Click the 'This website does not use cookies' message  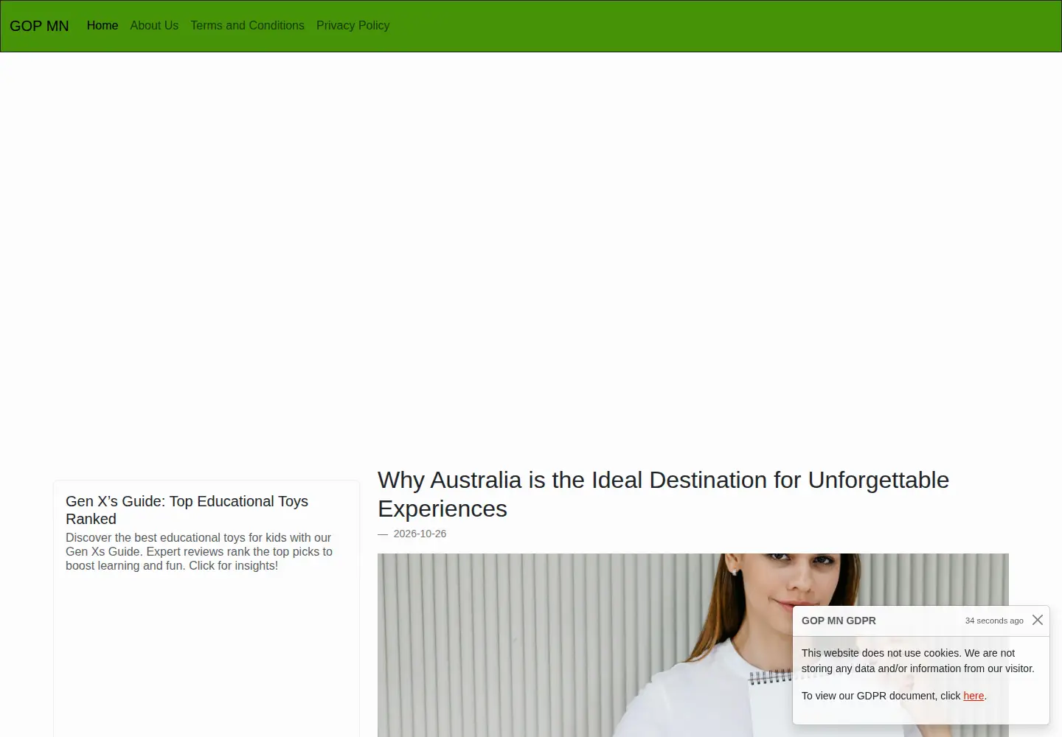918,661
